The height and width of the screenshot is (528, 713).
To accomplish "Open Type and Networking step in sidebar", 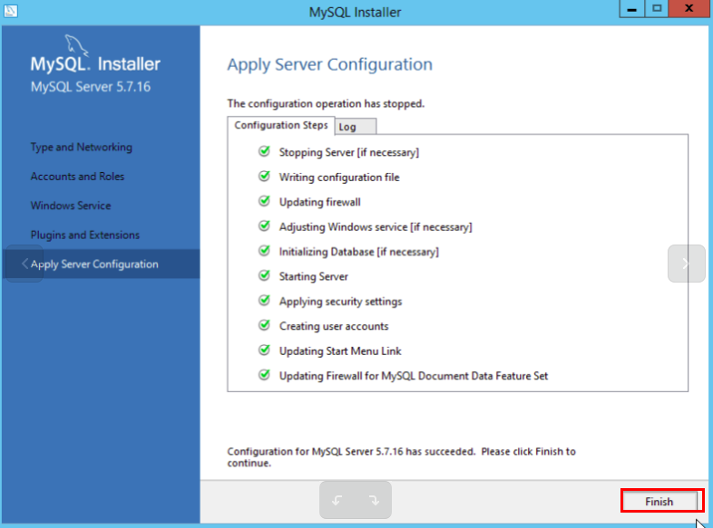I will (82, 147).
